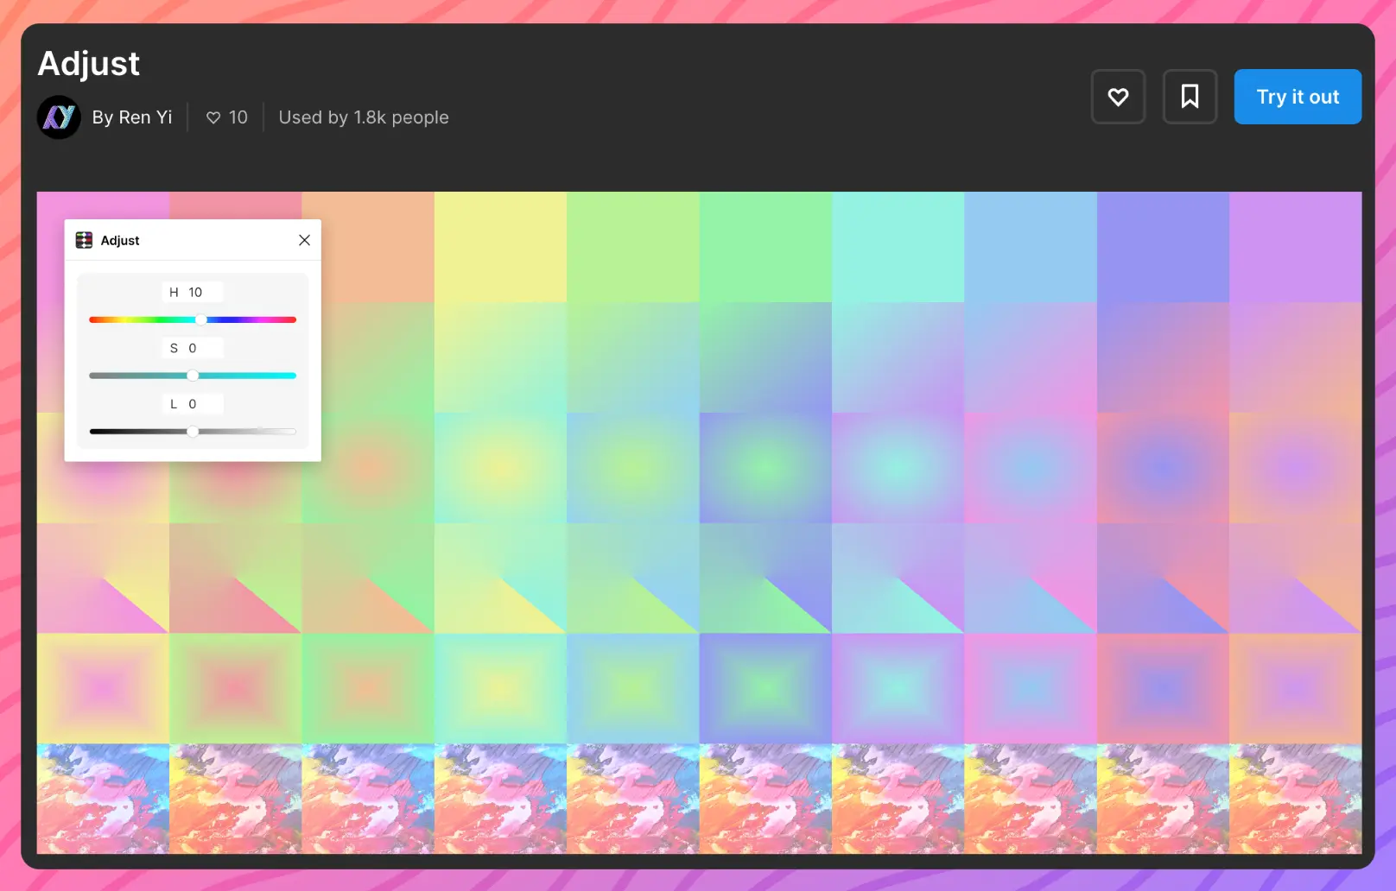Click the Try it out button
Screen dimensions: 1396x891
(1297, 97)
